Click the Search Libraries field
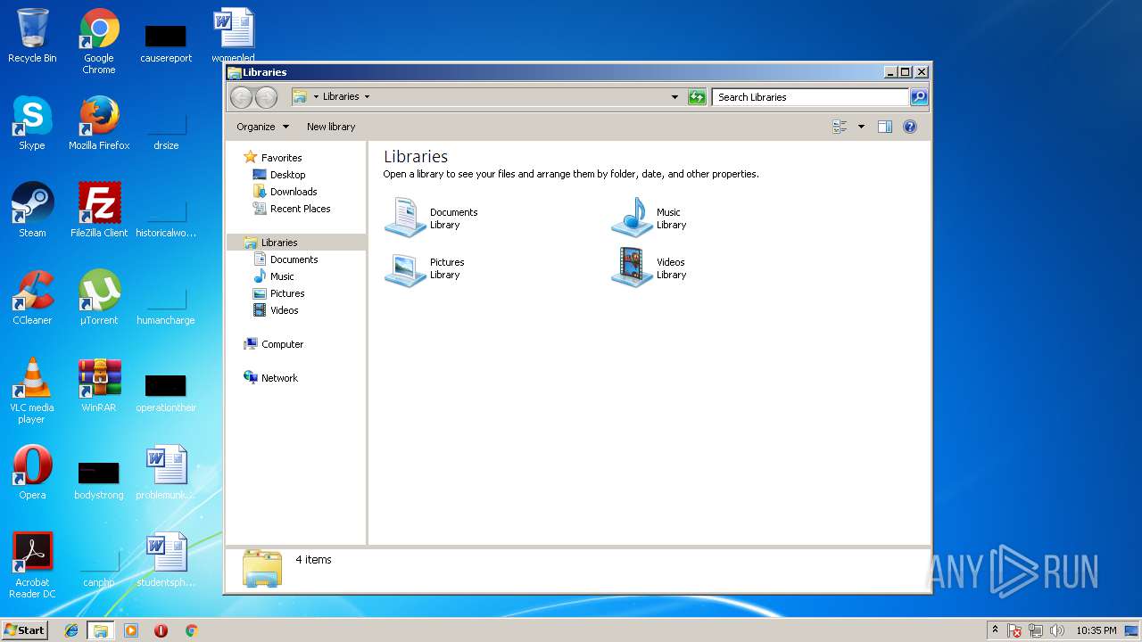The image size is (1142, 642). point(811,97)
